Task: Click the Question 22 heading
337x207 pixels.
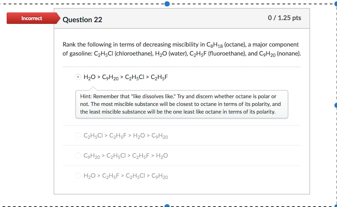Action: click(x=82, y=20)
